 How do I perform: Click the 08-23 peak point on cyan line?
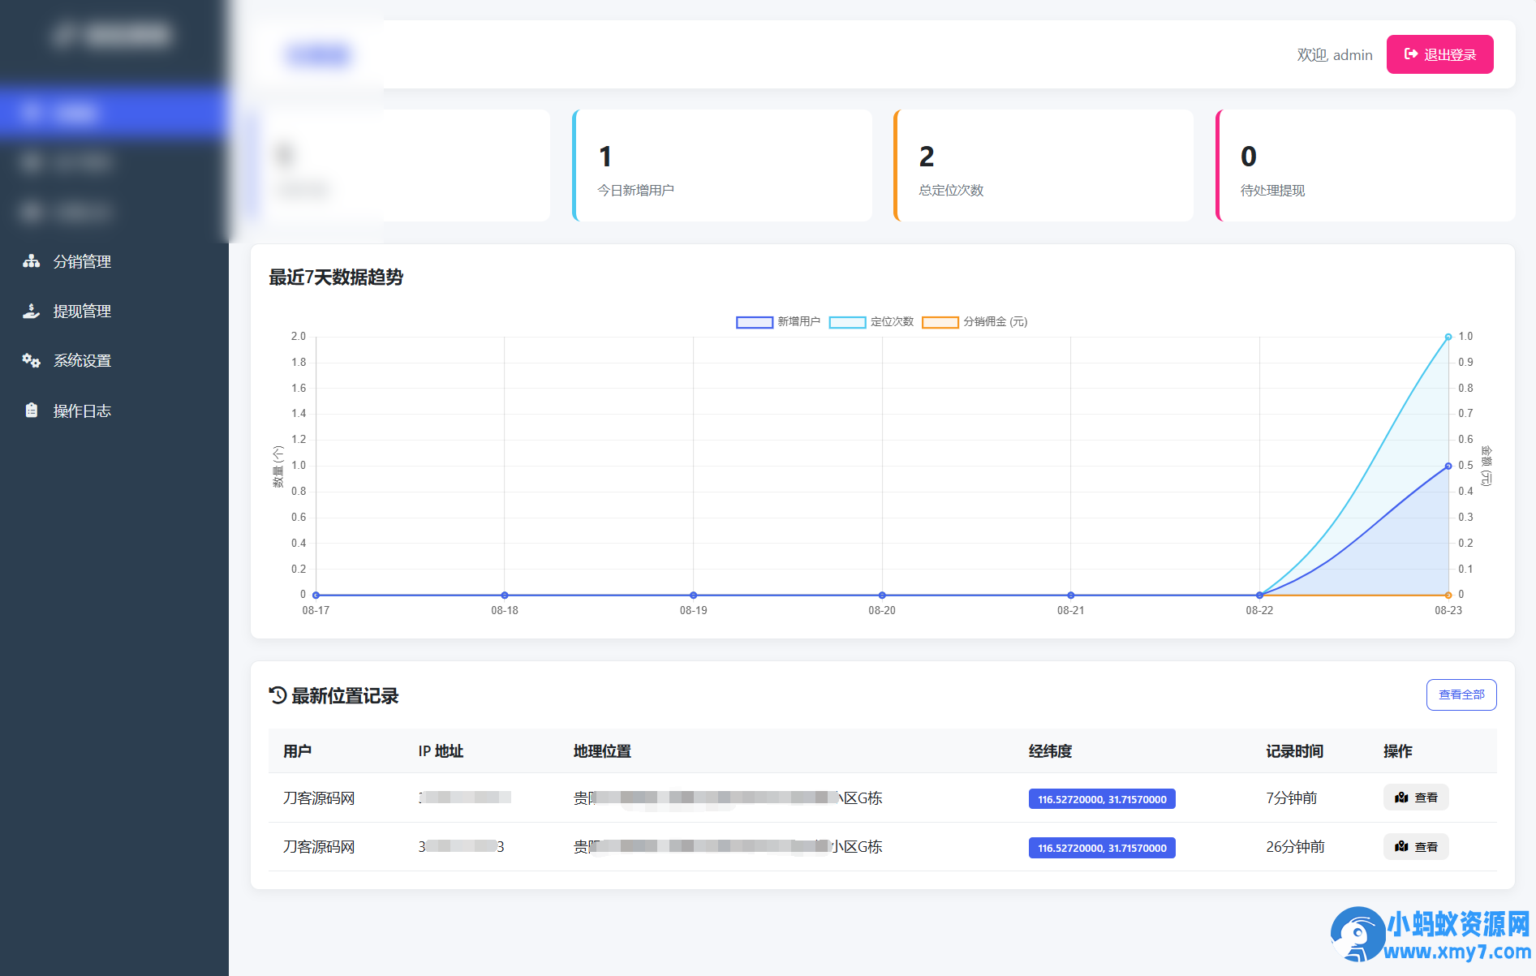(x=1448, y=336)
